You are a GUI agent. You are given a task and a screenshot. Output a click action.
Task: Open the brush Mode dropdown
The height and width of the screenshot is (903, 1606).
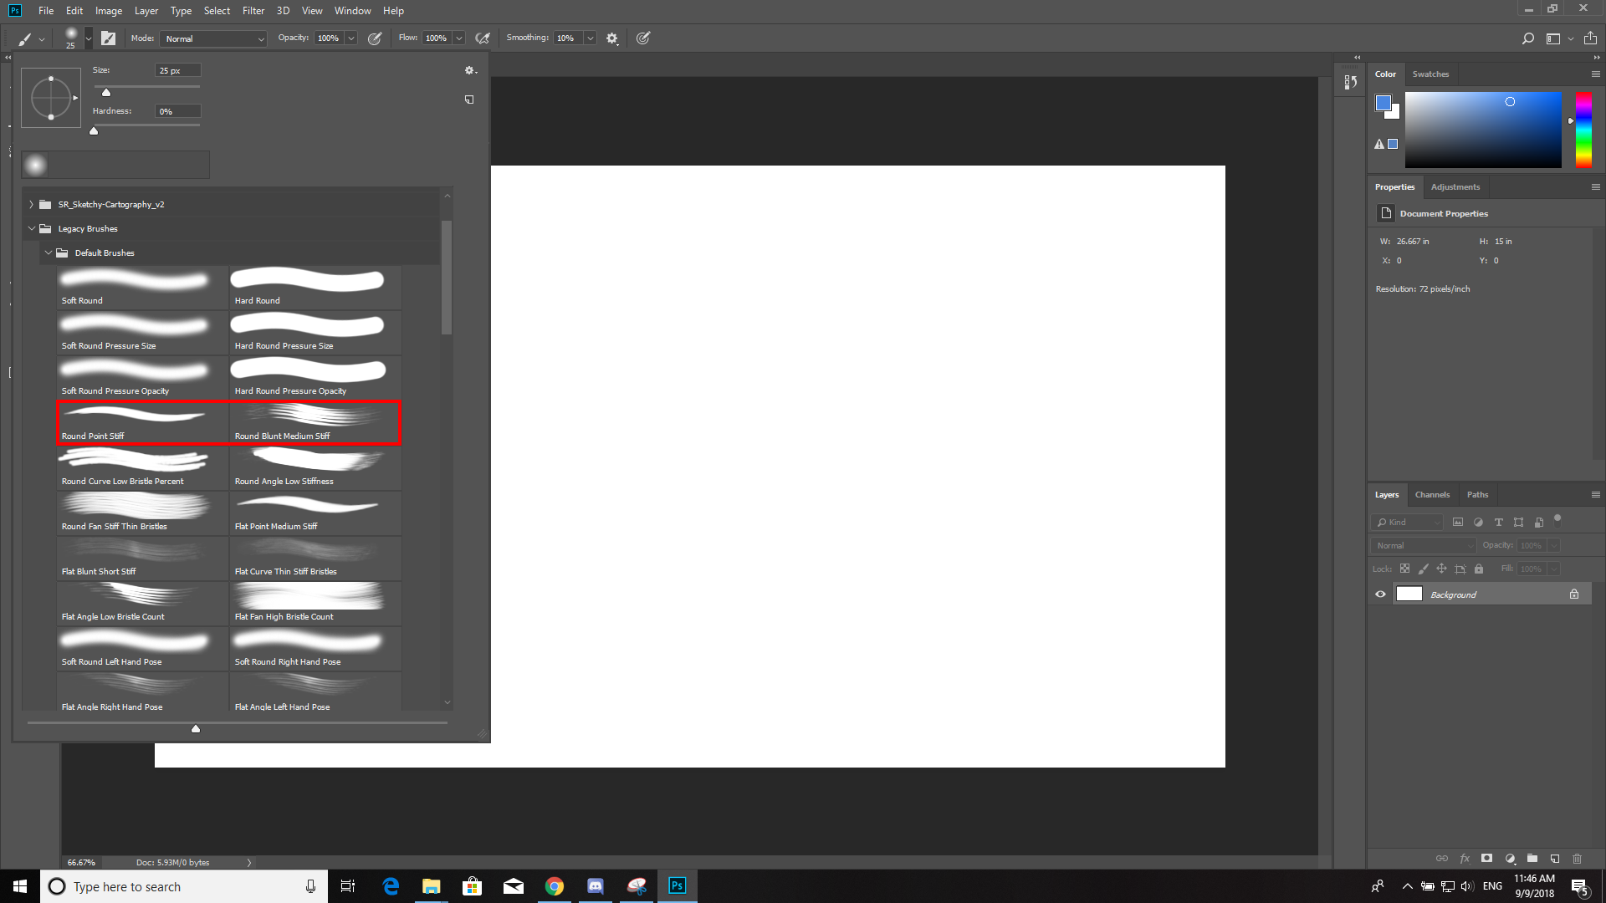pos(214,38)
